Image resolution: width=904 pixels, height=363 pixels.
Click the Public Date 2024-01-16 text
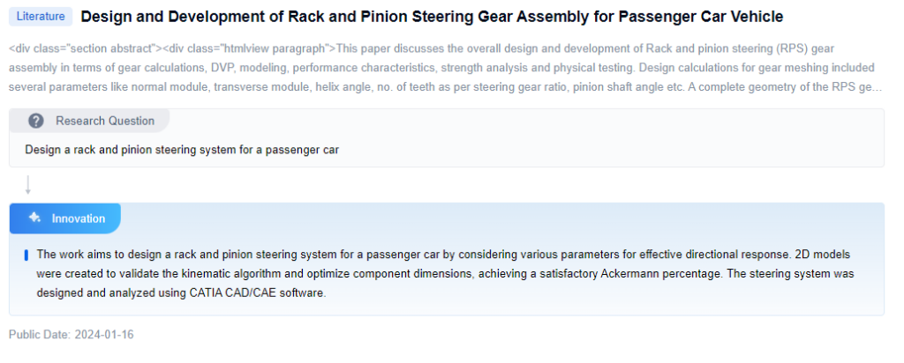coord(71,335)
